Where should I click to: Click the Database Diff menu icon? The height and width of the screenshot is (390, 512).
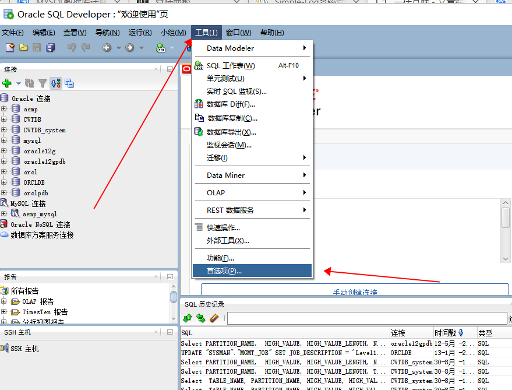coord(199,104)
